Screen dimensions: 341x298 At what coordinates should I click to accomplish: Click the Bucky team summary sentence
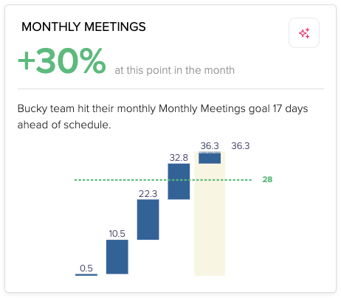[162, 117]
